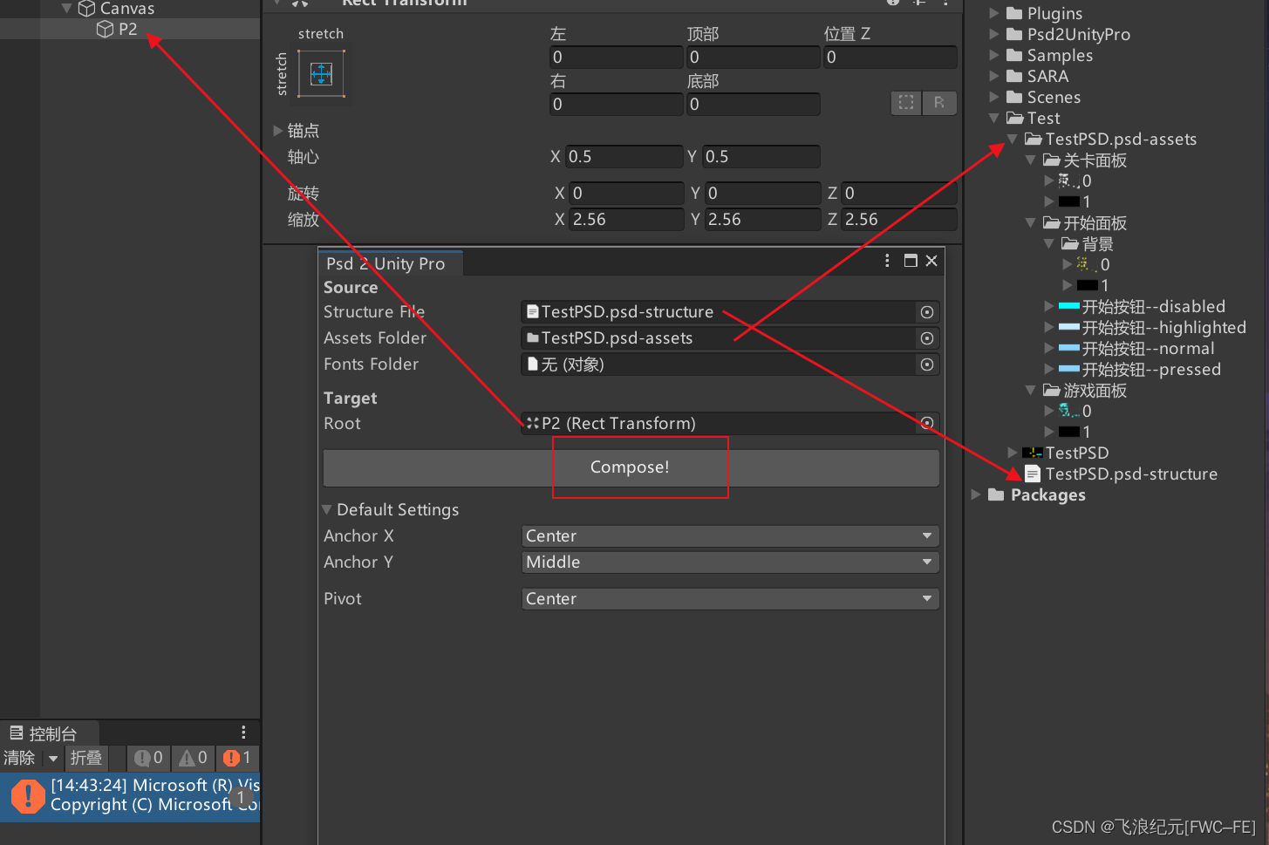The width and height of the screenshot is (1269, 845).
Task: Collapse the Test folder
Action: (x=993, y=118)
